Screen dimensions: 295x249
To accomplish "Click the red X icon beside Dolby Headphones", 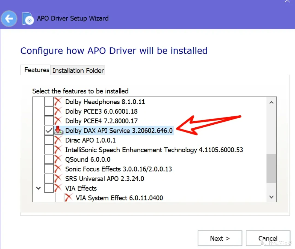I will click(x=58, y=101).
